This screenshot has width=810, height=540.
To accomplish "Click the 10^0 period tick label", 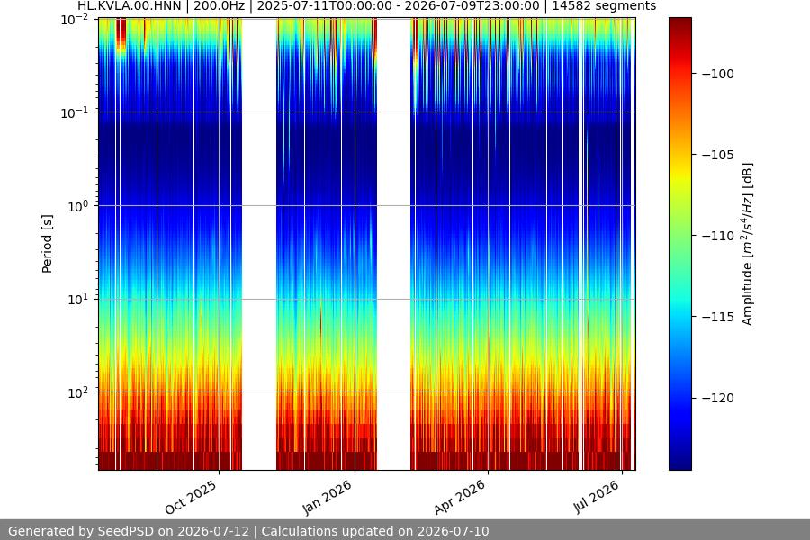I will point(78,206).
